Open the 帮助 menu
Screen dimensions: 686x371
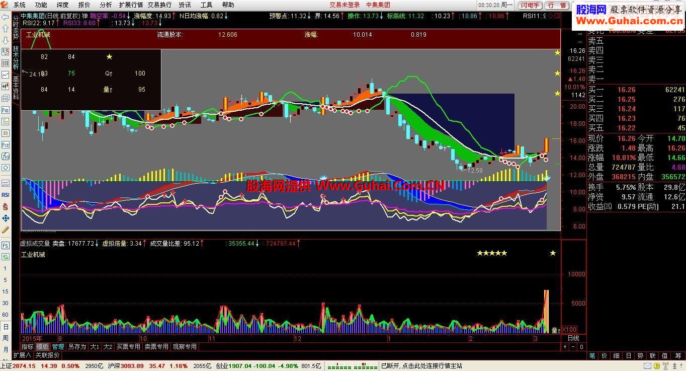(x=228, y=5)
